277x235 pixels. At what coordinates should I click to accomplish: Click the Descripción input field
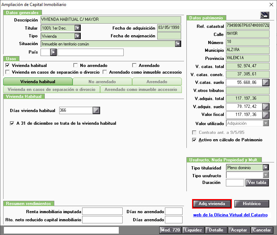(x=111, y=20)
